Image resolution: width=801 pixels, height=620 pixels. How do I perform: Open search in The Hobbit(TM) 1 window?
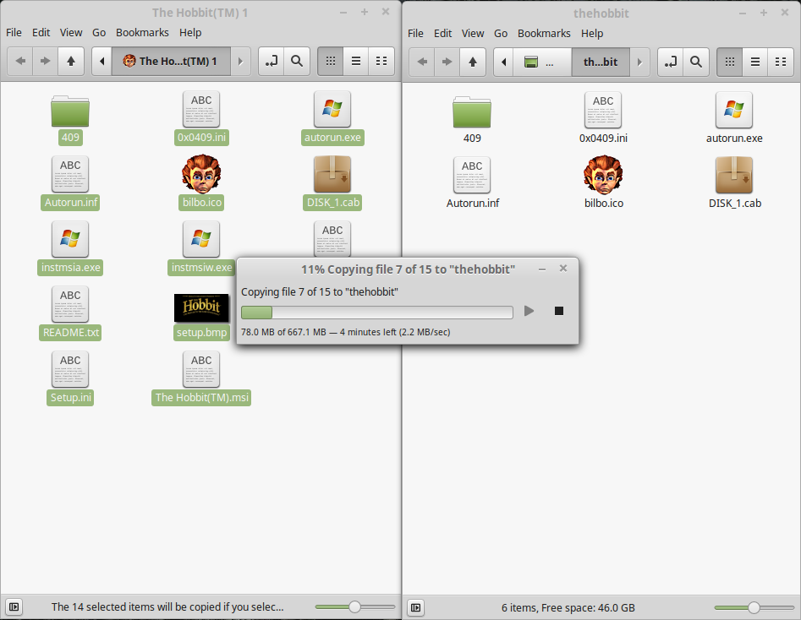point(297,61)
